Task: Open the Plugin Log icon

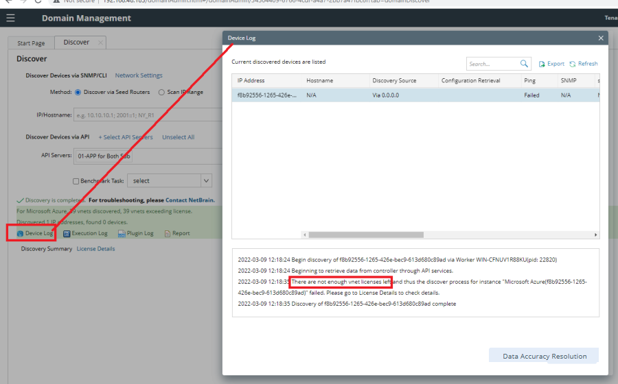Action: [122, 234]
